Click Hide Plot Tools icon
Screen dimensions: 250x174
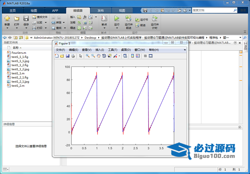point(145,56)
